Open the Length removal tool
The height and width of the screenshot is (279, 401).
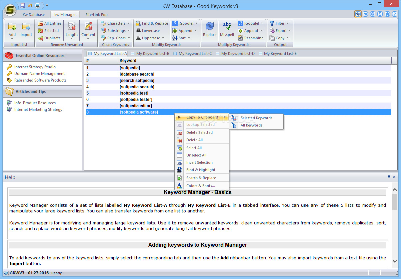tap(71, 30)
